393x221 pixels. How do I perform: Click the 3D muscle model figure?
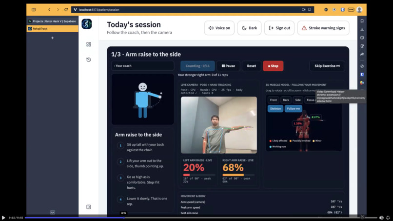click(x=303, y=130)
